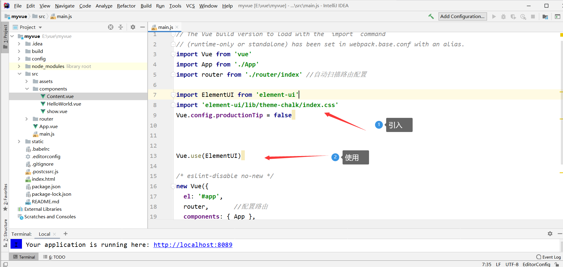
Task: Expand the static folder
Action: (19, 141)
